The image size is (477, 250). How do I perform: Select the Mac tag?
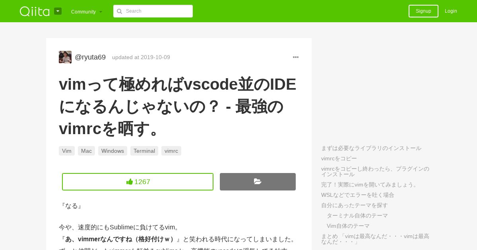tap(86, 151)
